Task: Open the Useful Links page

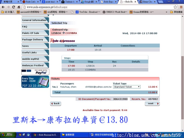Action: click(x=29, y=52)
